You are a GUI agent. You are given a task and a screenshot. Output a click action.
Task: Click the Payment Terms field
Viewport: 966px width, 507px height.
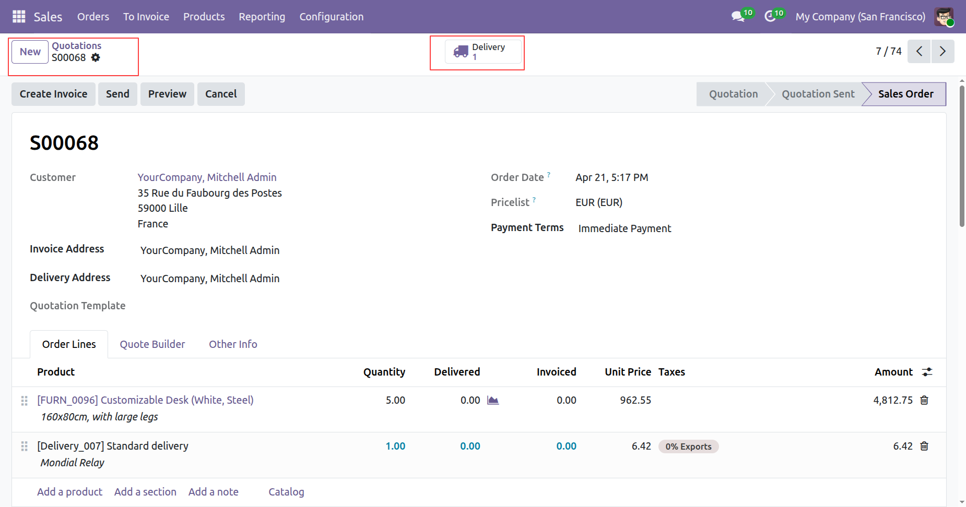625,228
